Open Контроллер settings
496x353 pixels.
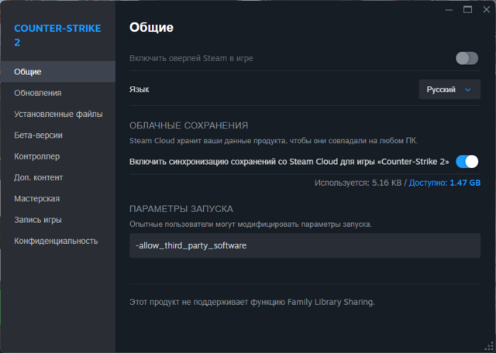coord(36,156)
